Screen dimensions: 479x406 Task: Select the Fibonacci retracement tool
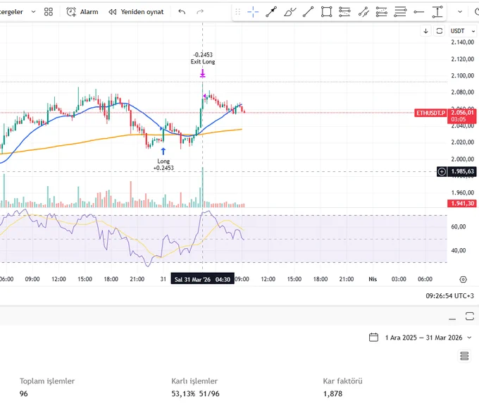point(344,12)
